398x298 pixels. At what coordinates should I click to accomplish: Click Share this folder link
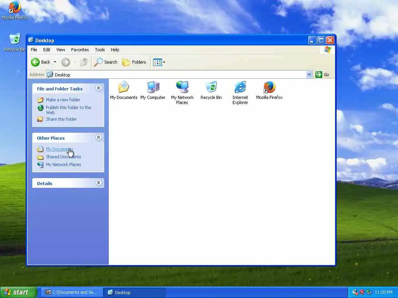click(x=61, y=119)
